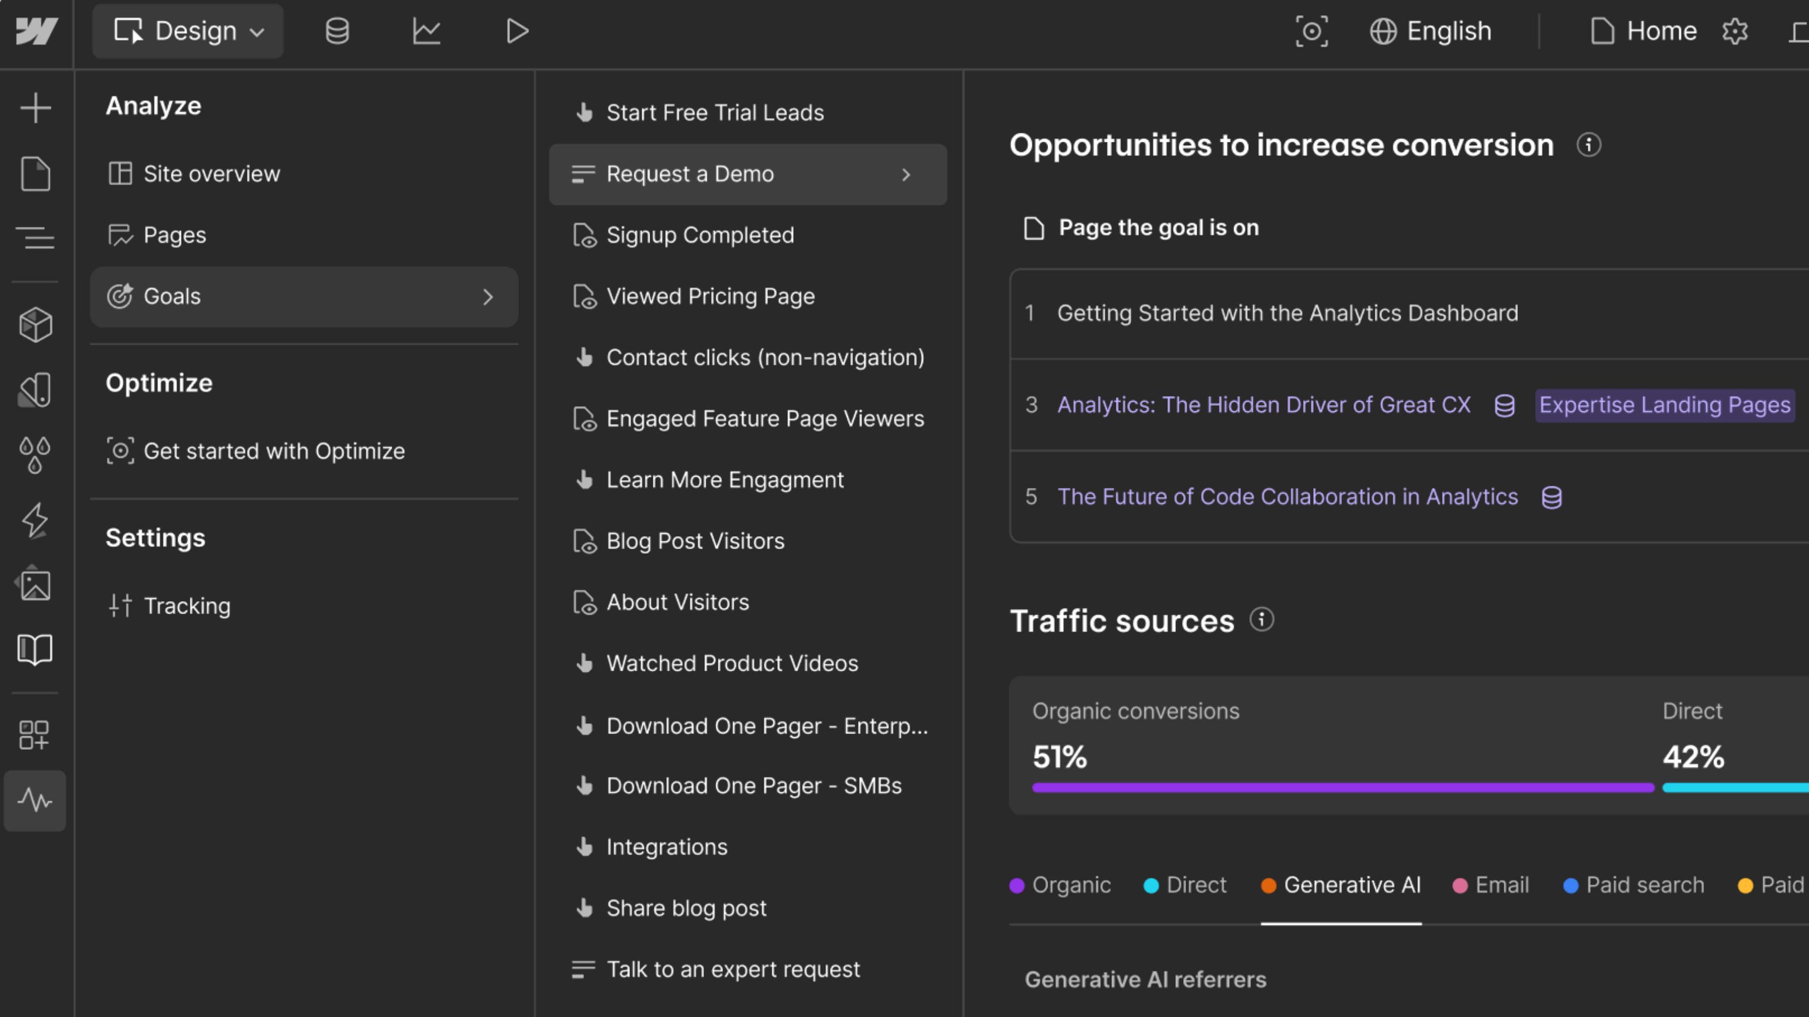
Task: Click the Optimize target icon in top bar
Action: [x=1311, y=31]
